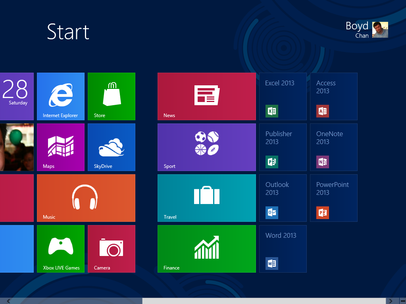This screenshot has width=406, height=304.
Task: Click the 'Music' label text
Action: click(49, 217)
